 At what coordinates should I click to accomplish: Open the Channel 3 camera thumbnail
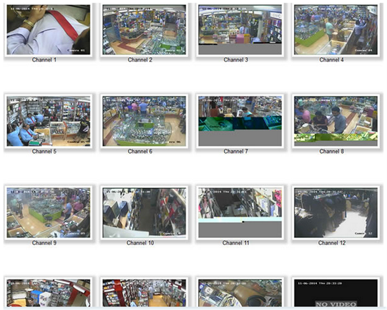[x=240, y=30]
